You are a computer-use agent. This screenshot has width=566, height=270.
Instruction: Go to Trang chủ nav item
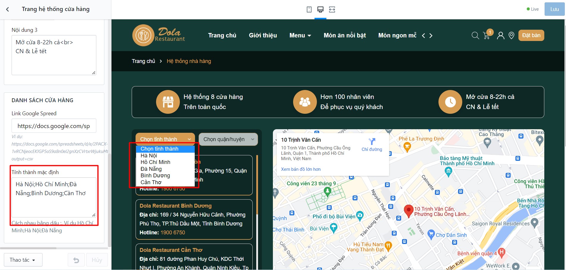tap(222, 35)
